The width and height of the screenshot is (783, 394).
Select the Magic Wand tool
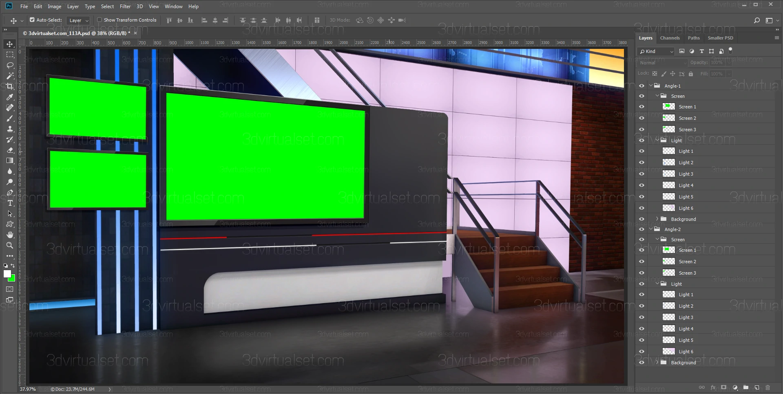[10, 76]
